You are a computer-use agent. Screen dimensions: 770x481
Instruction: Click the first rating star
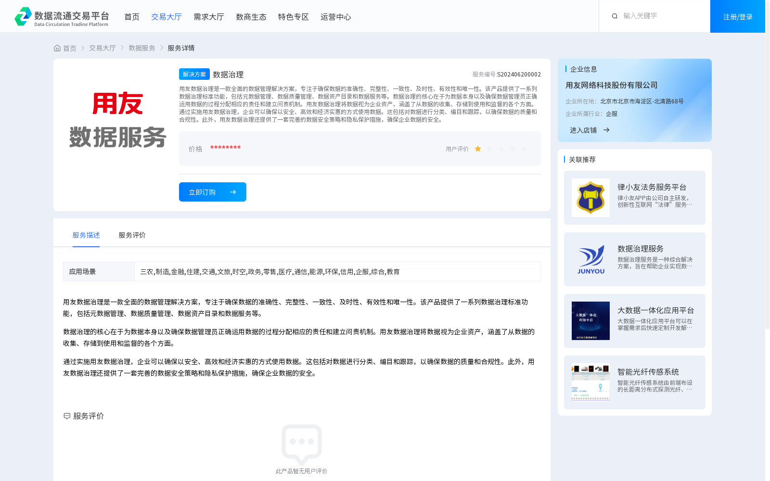478,149
